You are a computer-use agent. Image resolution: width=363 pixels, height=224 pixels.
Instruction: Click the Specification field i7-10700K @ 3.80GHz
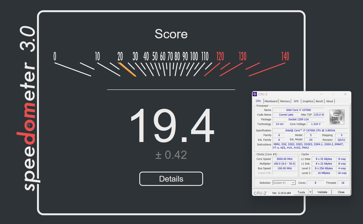tap(310, 130)
